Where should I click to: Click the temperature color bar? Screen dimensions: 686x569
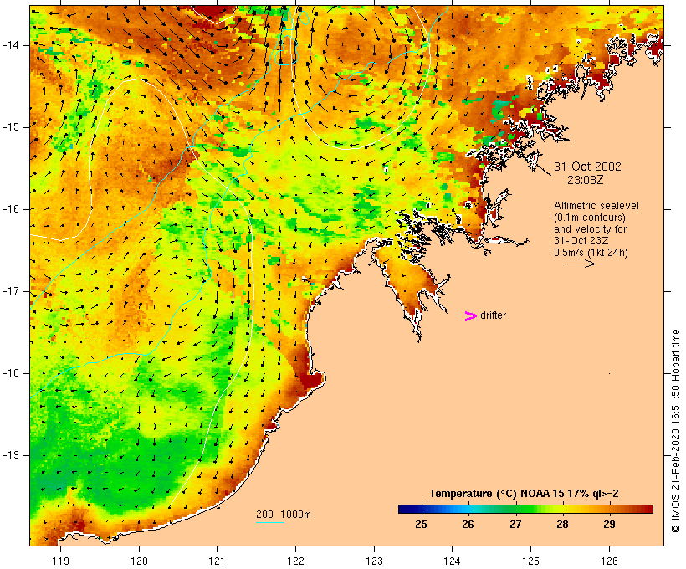tap(525, 509)
